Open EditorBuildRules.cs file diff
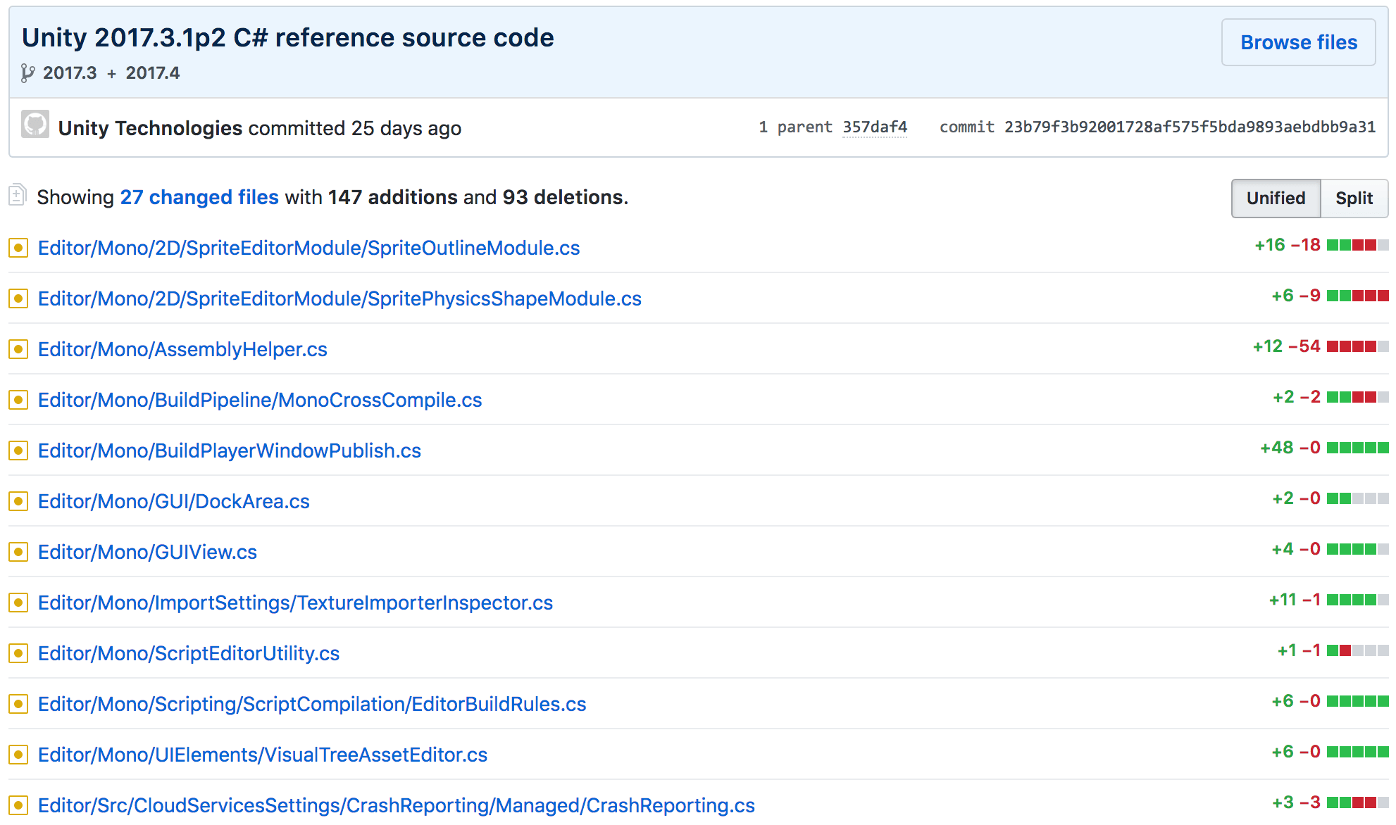The width and height of the screenshot is (1396, 825). click(312, 704)
